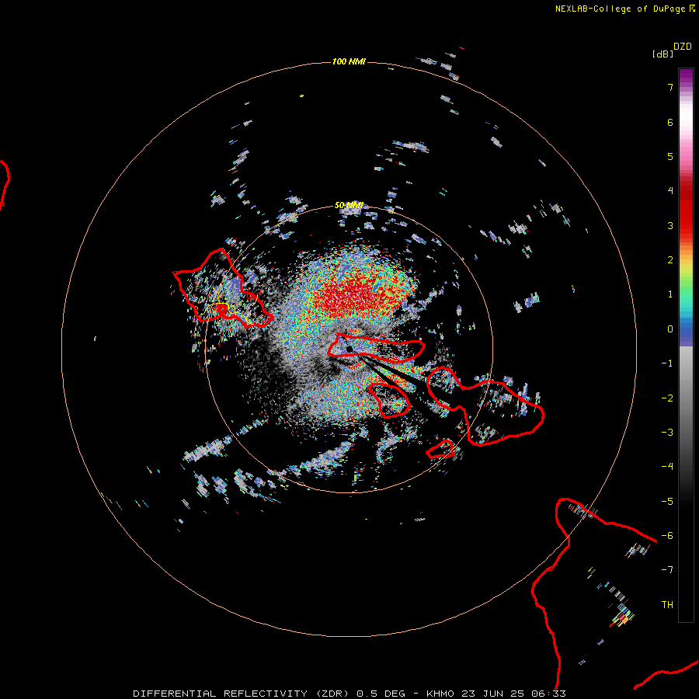This screenshot has height=699, width=699.
Task: Click the DIFFERENTIAL REFLECTIVITY caption text
Action: point(221,694)
